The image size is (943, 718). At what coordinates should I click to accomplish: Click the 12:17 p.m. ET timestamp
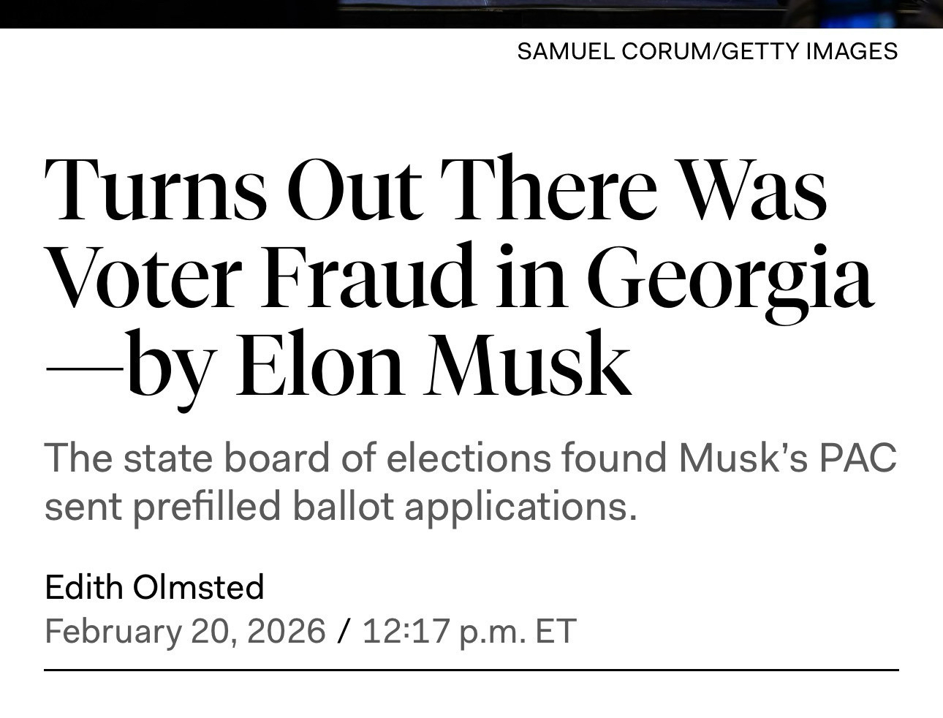[469, 631]
